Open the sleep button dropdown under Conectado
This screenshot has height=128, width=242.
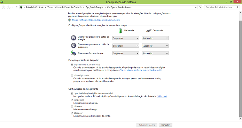point(155,46)
